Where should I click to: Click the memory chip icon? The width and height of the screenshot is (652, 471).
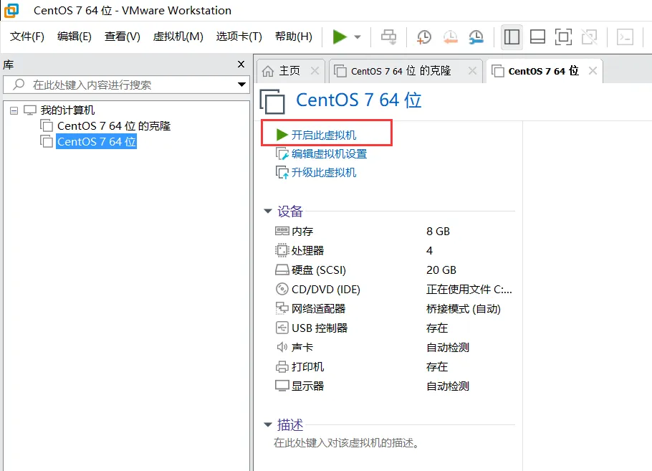click(282, 231)
